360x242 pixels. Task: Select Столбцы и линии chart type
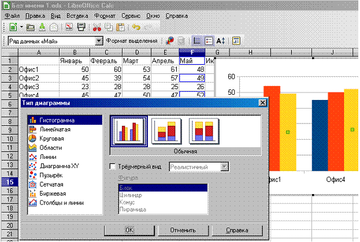point(65,203)
